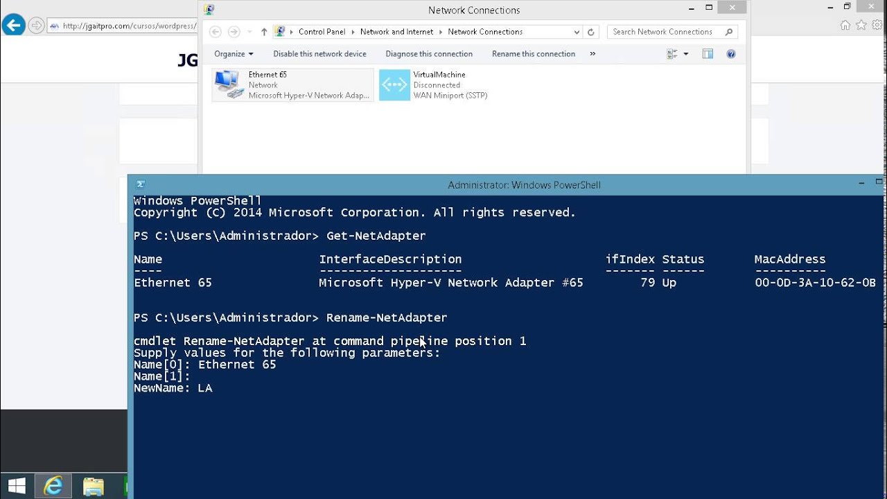Click Microsoft Hyper-V Network Adapter #65 description
Image resolution: width=887 pixels, height=499 pixels.
pos(451,283)
